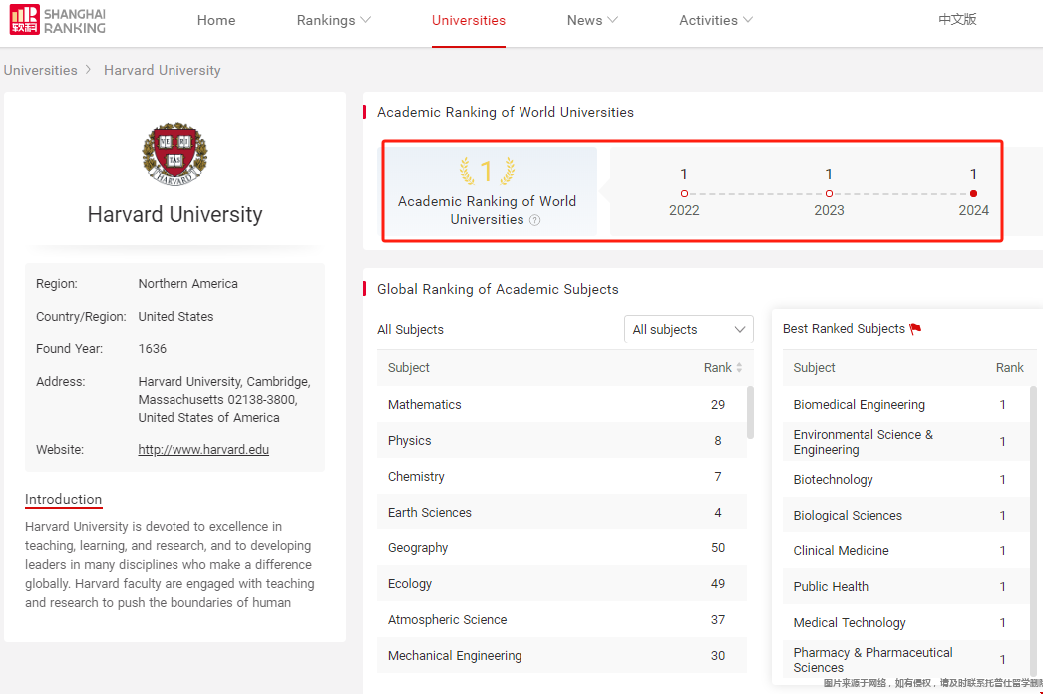Click the Atmospheric Science subject row
1043x694 pixels.
pyautogui.click(x=561, y=620)
